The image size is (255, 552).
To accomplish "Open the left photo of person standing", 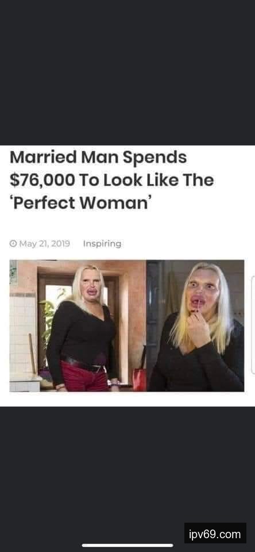I will pos(78,325).
